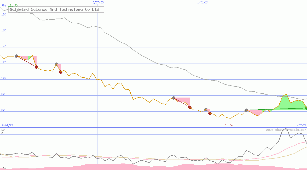
Task: Select the 3/07/23 date label at top
Action: (98, 2)
